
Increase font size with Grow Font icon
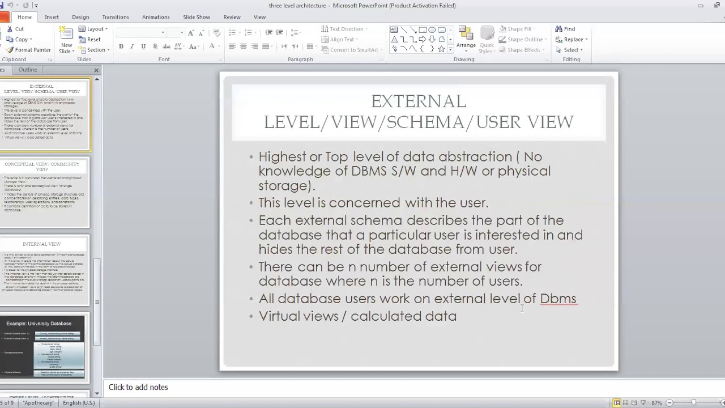point(191,33)
